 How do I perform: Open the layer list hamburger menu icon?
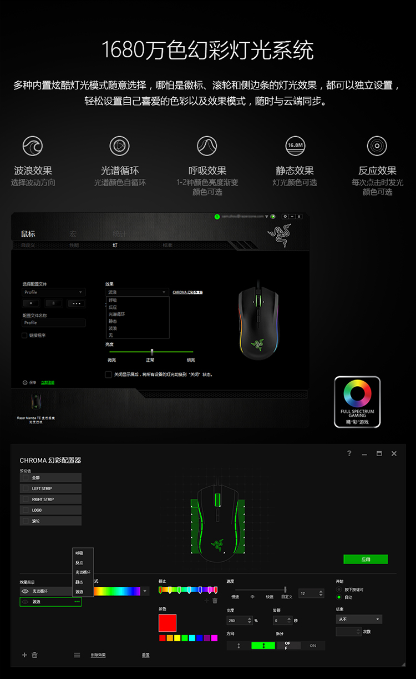pos(77,655)
